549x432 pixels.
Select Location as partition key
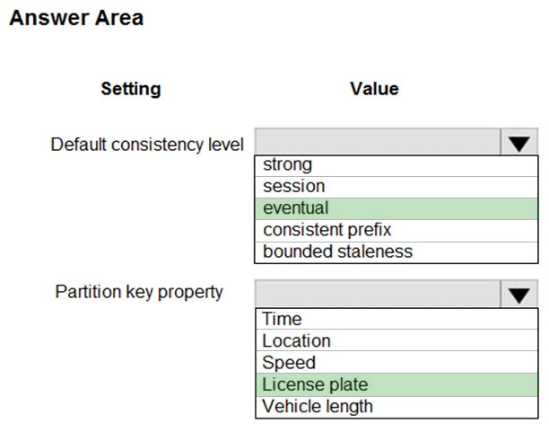pyautogui.click(x=396, y=340)
